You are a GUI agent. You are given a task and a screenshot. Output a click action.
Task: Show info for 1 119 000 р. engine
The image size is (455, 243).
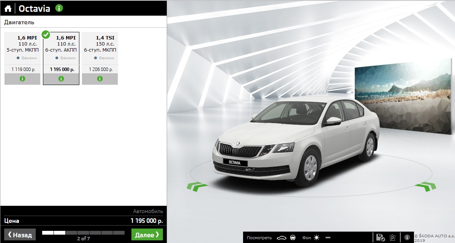click(22, 79)
